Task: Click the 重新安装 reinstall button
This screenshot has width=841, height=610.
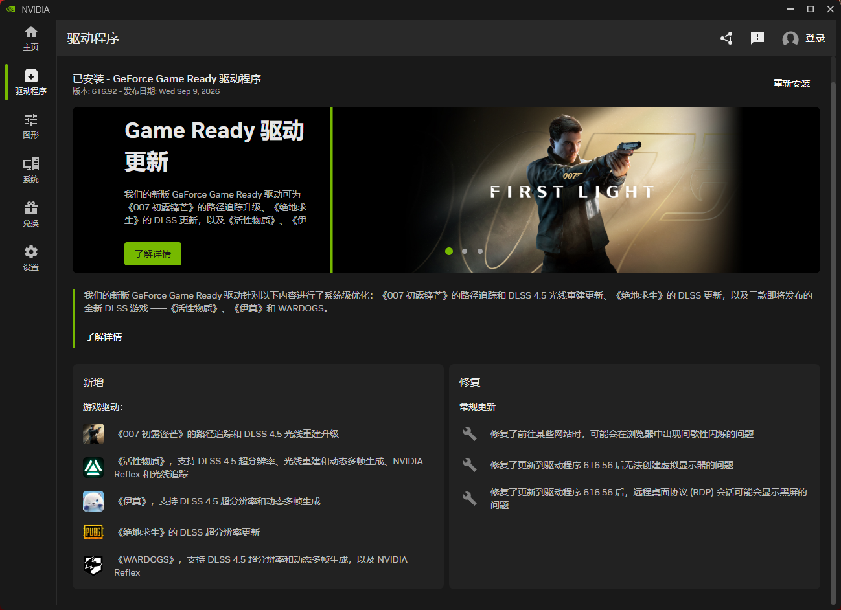Action: (792, 84)
